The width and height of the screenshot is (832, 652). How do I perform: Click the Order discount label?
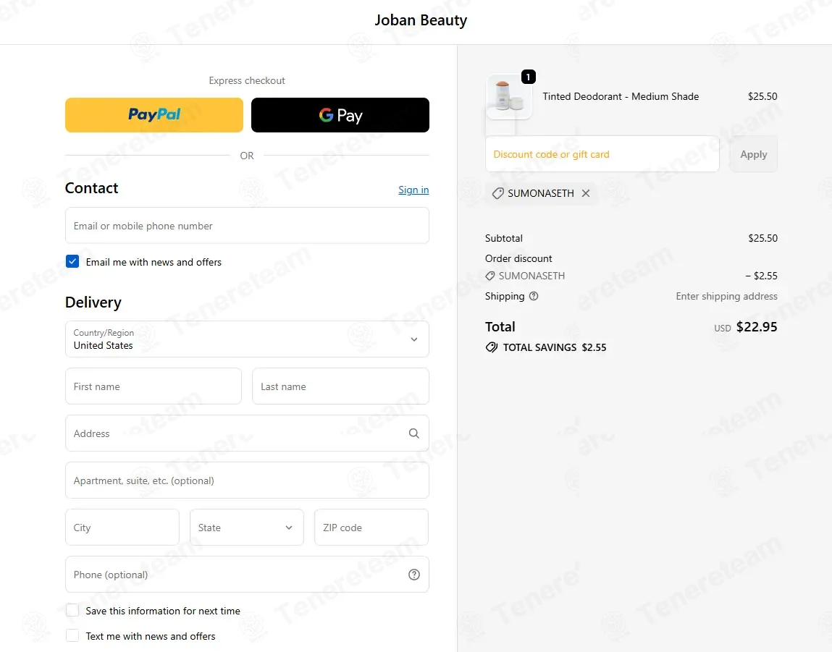(518, 258)
